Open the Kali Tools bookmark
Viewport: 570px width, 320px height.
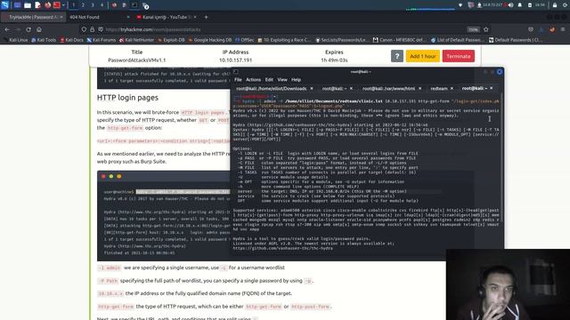tap(44, 40)
